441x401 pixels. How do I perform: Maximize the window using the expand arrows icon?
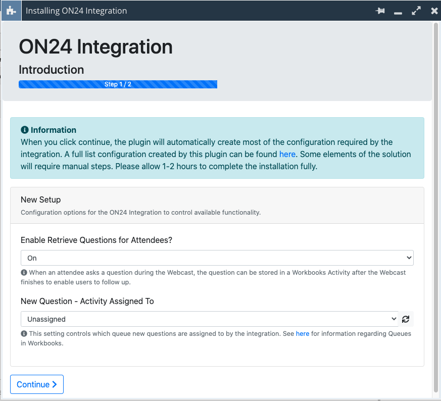click(x=416, y=11)
